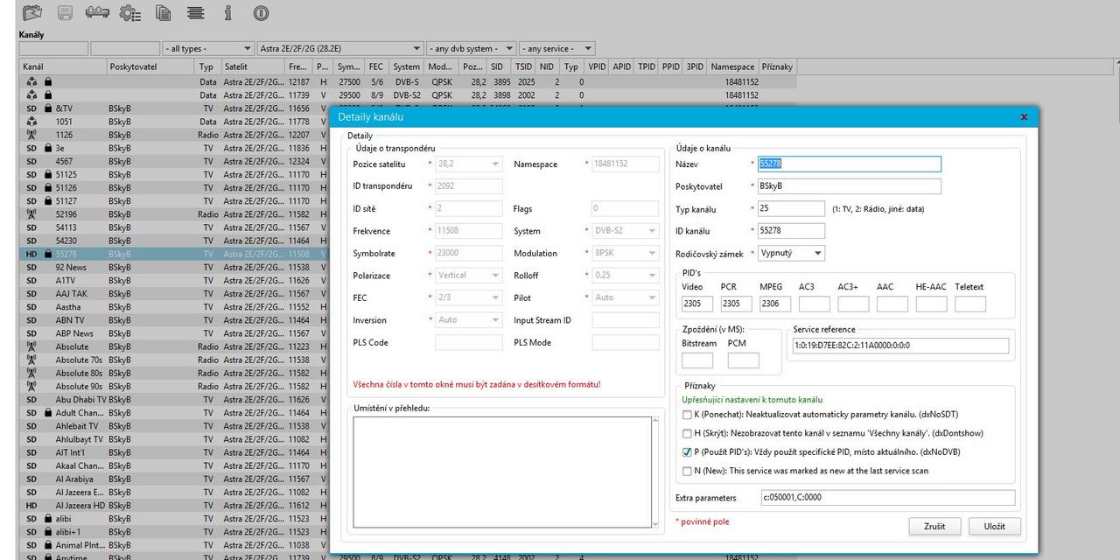Viewport: 1120px width, 560px height.
Task: Enable the K (Ponechat) checkbox
Action: tap(687, 415)
